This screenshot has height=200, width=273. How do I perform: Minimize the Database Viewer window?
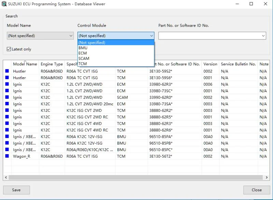pyautogui.click(x=237, y=4)
